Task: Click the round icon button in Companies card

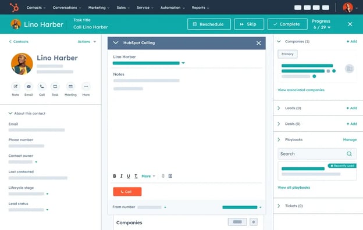Action: click(x=254, y=222)
